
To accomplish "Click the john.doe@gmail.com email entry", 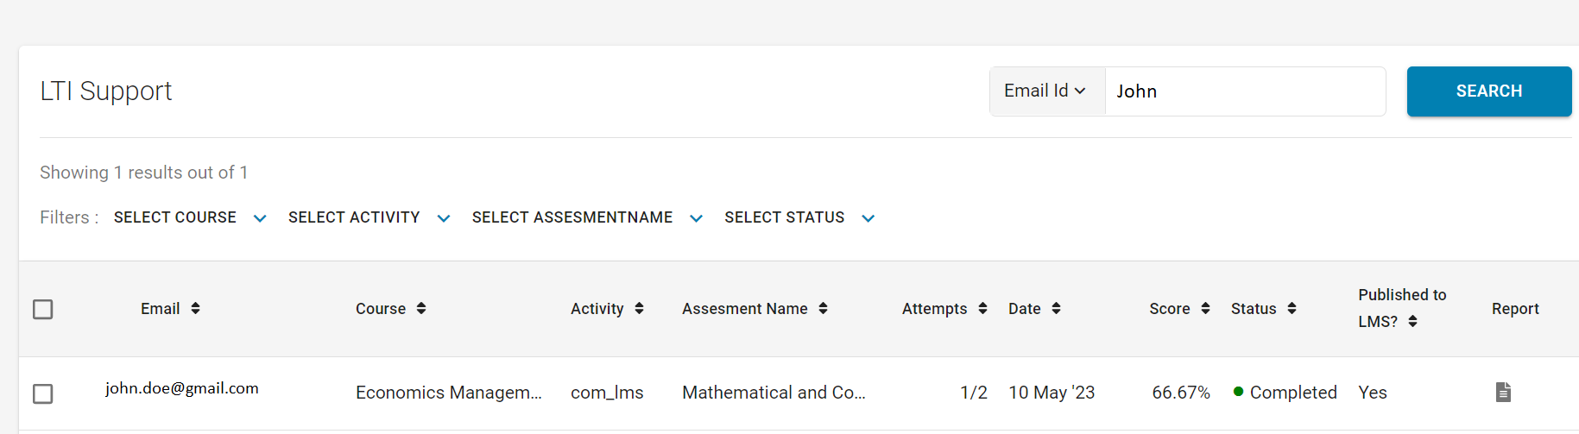I will pos(182,388).
